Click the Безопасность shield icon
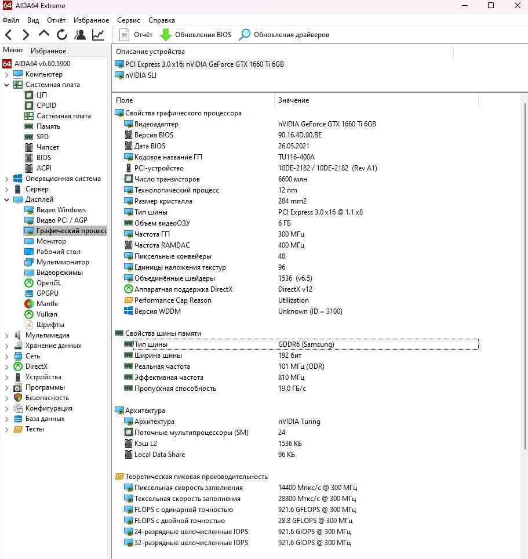This screenshot has width=528, height=559. [x=18, y=398]
